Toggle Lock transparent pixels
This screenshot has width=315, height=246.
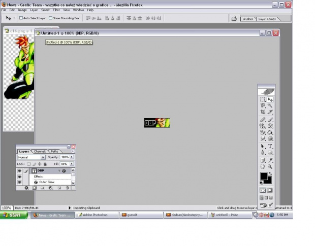point(29,164)
